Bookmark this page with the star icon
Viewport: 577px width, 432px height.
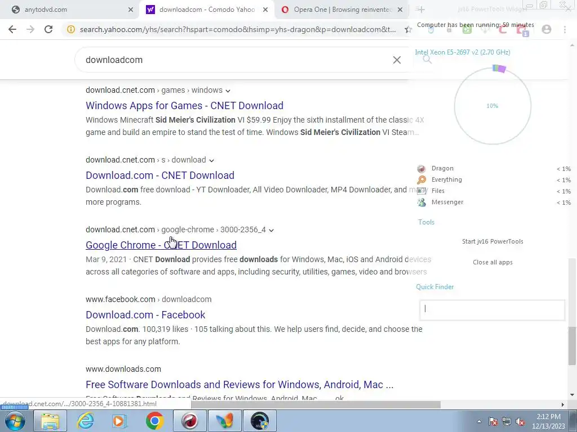(408, 29)
